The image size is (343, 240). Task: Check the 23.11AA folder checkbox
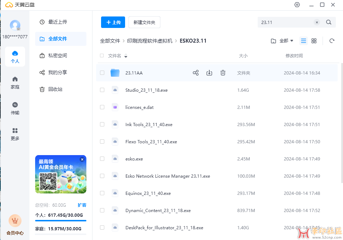tap(102, 73)
